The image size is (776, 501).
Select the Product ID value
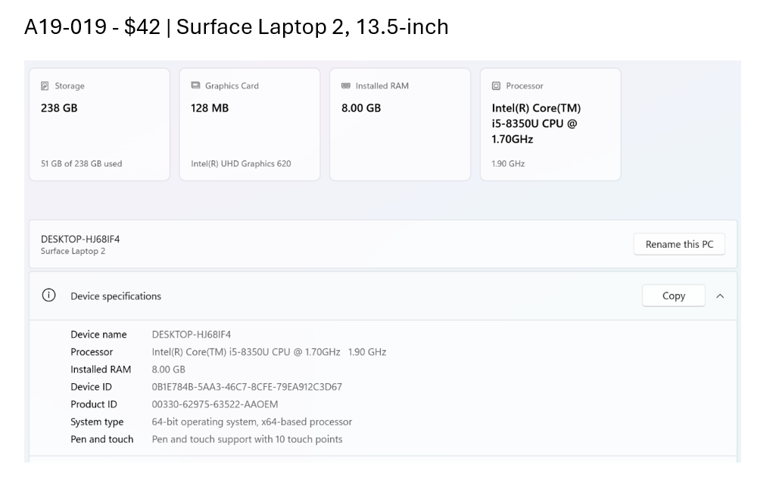(214, 404)
